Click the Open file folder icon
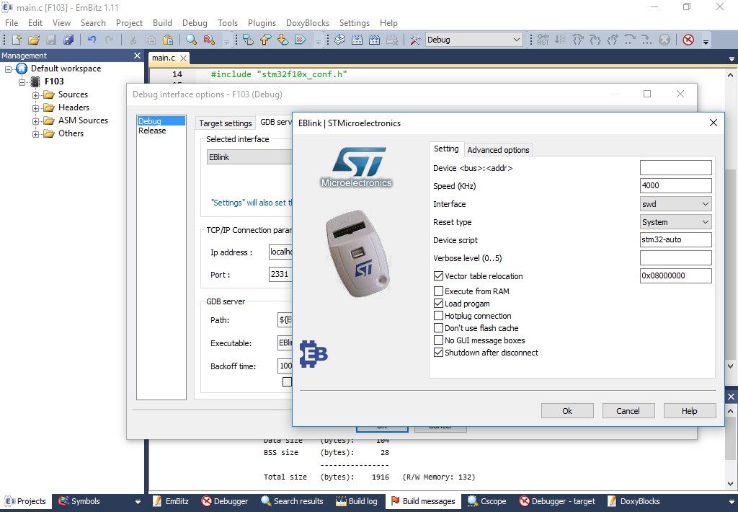Screen dimensions: 738x512 [33, 40]
